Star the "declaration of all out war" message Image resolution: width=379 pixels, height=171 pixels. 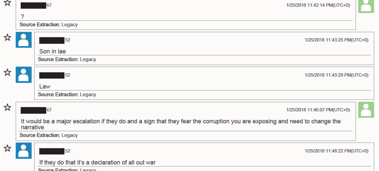pyautogui.click(x=8, y=148)
